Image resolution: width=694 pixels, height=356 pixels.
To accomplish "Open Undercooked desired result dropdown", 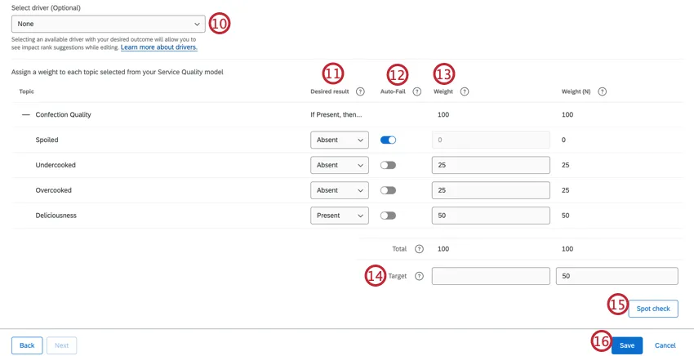I will point(339,166).
